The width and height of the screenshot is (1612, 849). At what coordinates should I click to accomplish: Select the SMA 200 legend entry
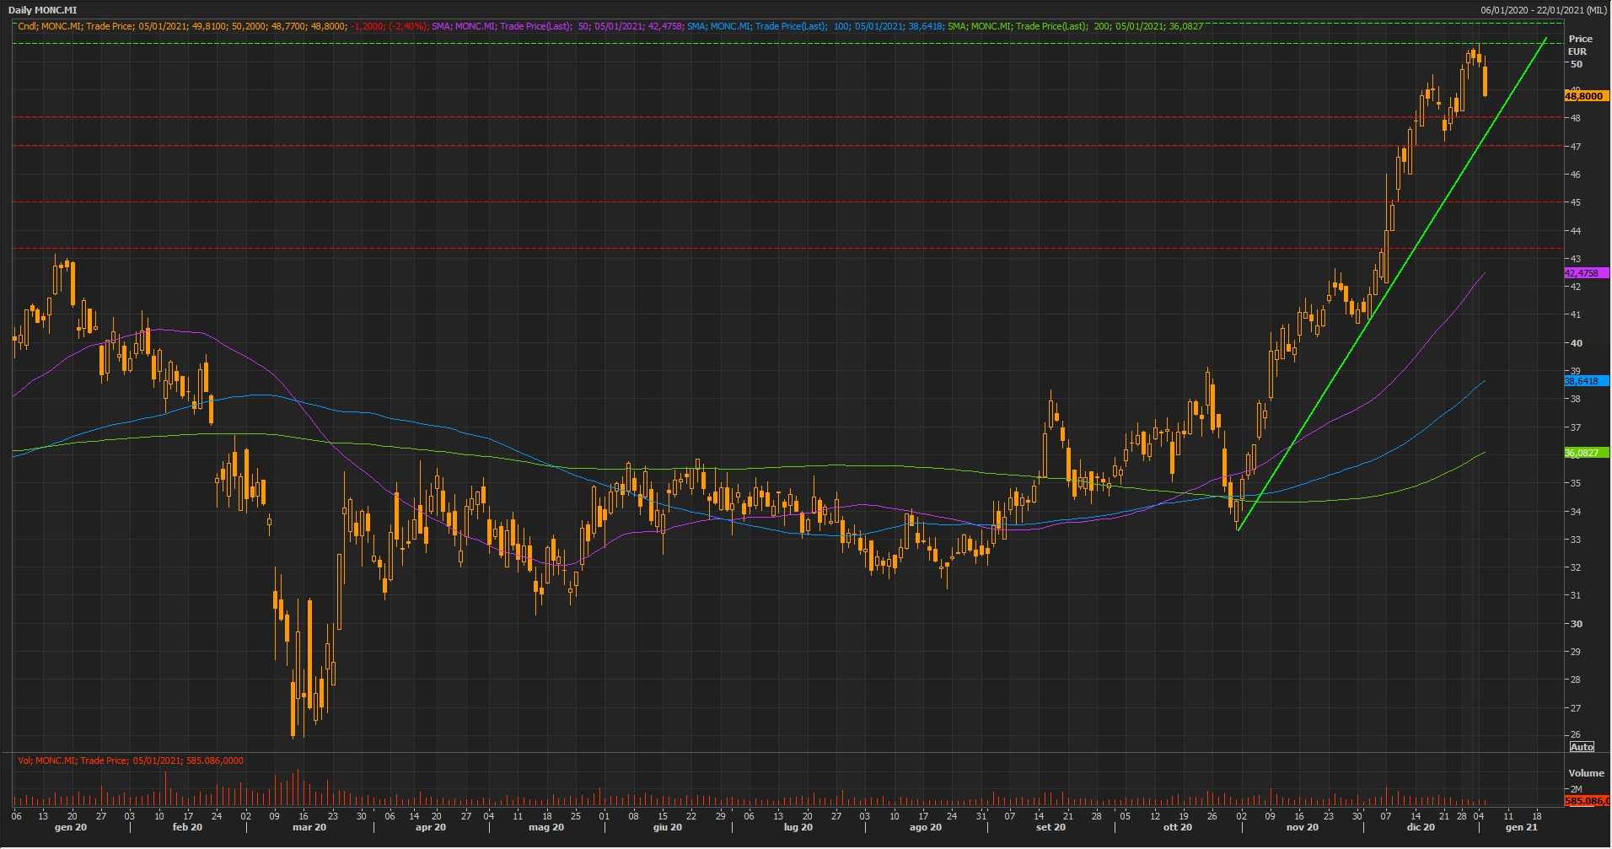[1075, 26]
